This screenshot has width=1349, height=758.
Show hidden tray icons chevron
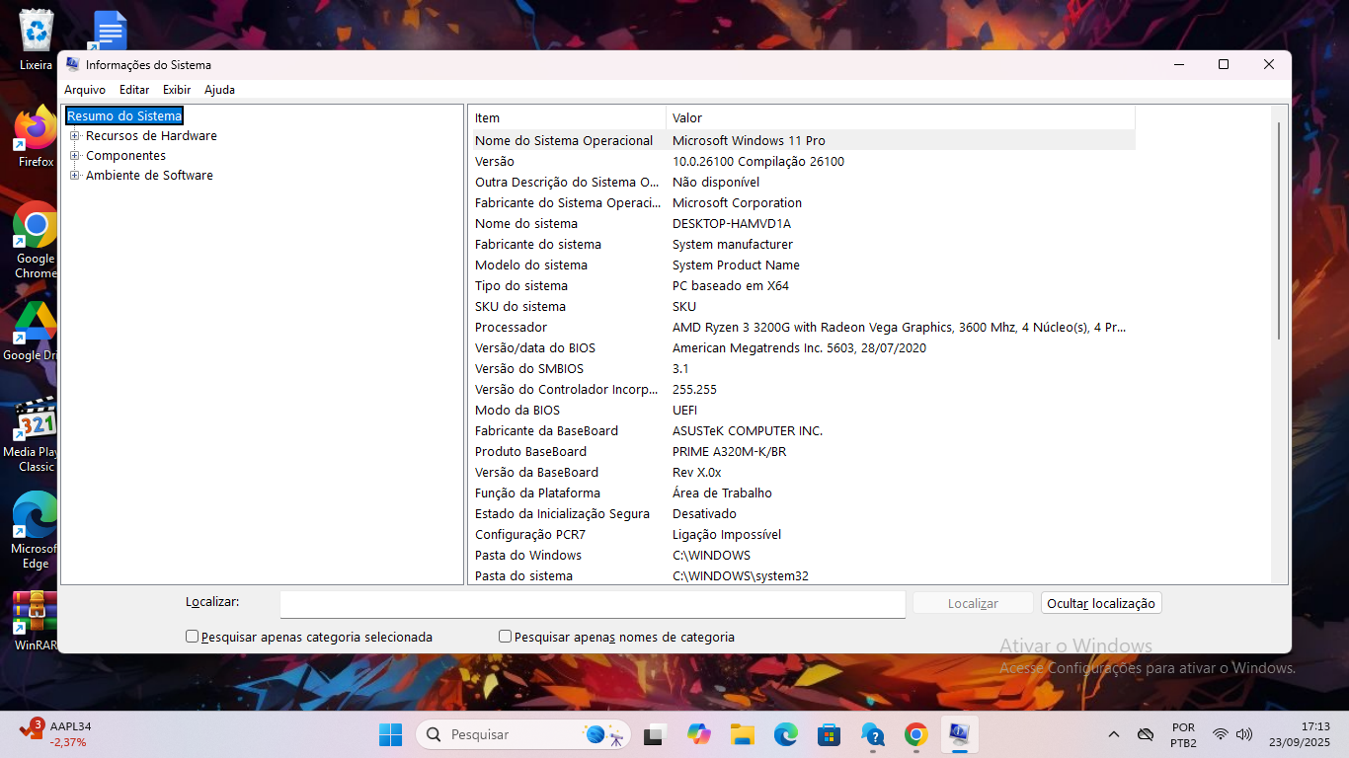pos(1114,734)
